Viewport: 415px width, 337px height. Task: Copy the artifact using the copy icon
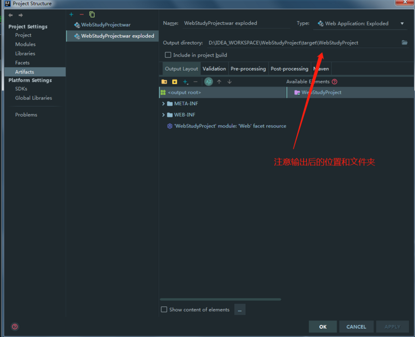[x=92, y=15]
